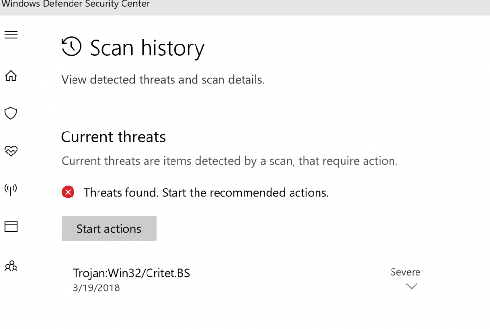This screenshot has height=329, width=490.
Task: Open Family options in the sidebar
Action: coord(11,266)
